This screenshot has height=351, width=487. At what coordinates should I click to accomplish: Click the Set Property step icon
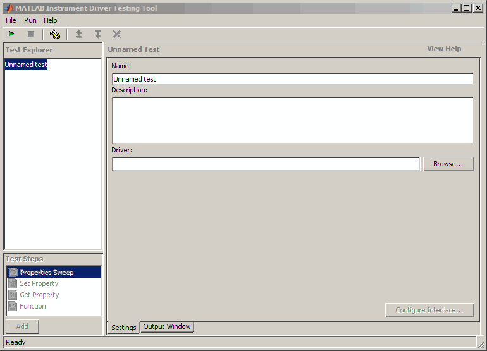(x=13, y=283)
